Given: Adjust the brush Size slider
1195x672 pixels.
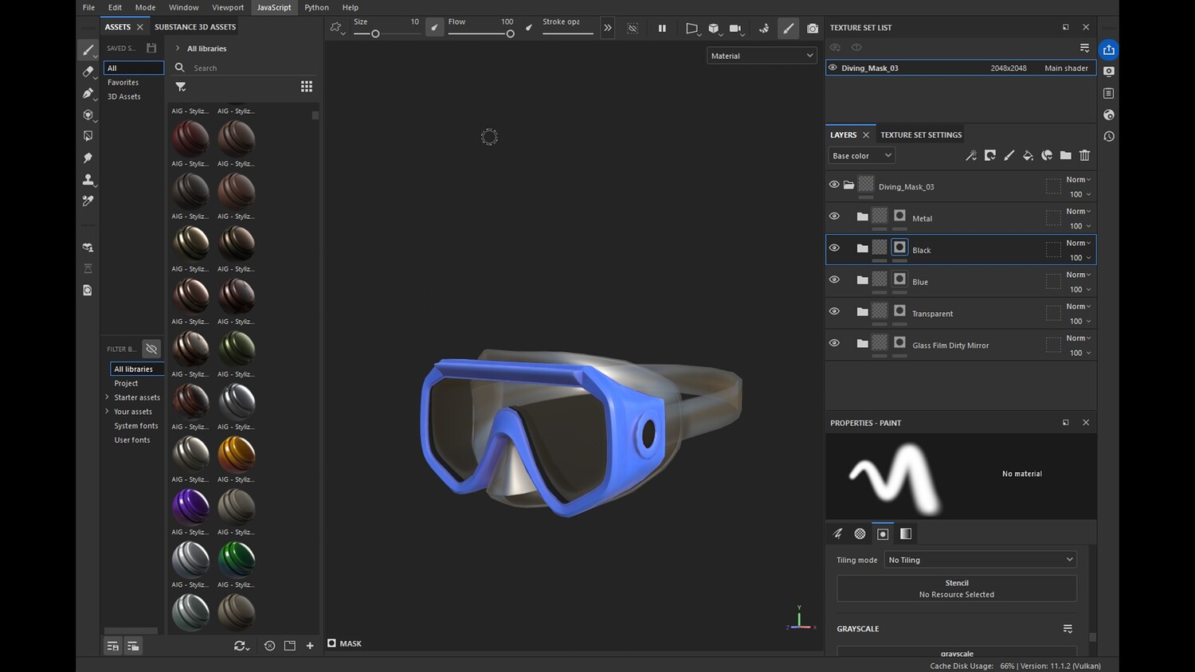Looking at the screenshot, I should (x=386, y=33).
